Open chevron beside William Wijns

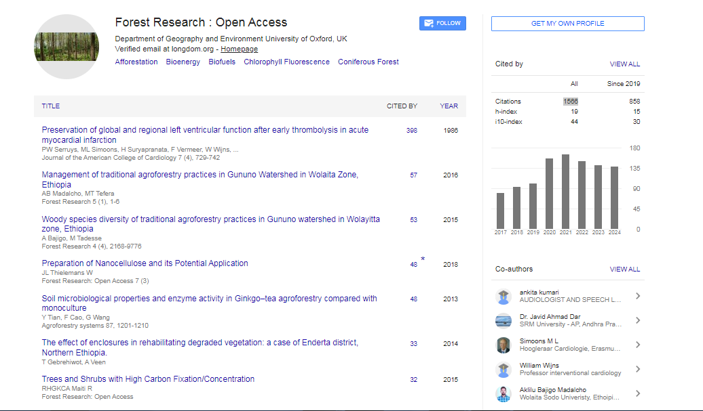pos(638,369)
